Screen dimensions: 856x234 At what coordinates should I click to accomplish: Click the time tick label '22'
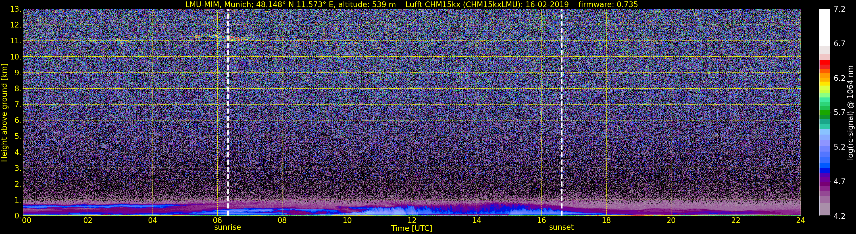tap(736, 220)
